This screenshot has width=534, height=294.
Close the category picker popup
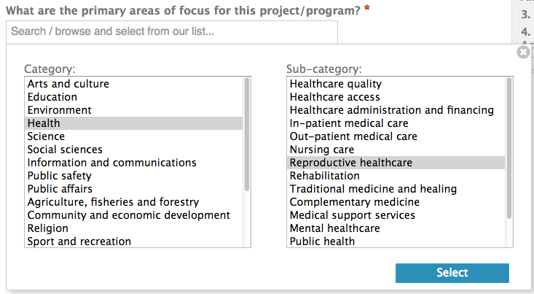[x=523, y=53]
